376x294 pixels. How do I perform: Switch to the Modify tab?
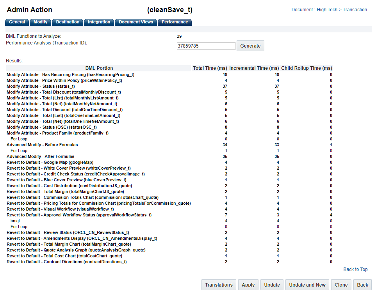[40, 22]
